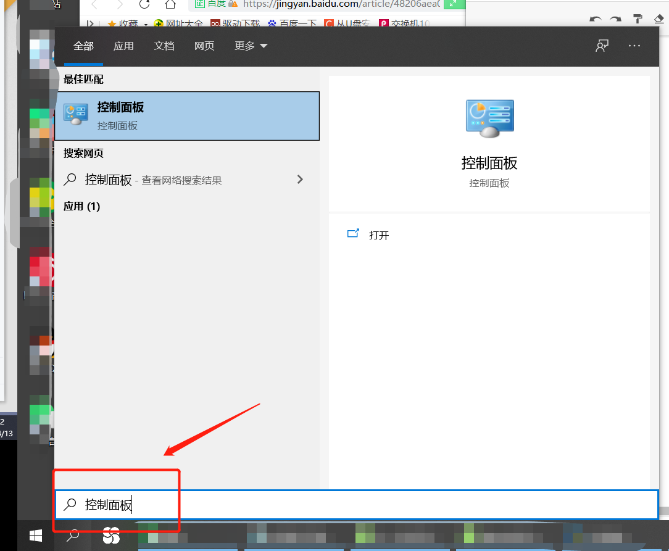
Task: Click the browser refresh icon
Action: pos(144,6)
